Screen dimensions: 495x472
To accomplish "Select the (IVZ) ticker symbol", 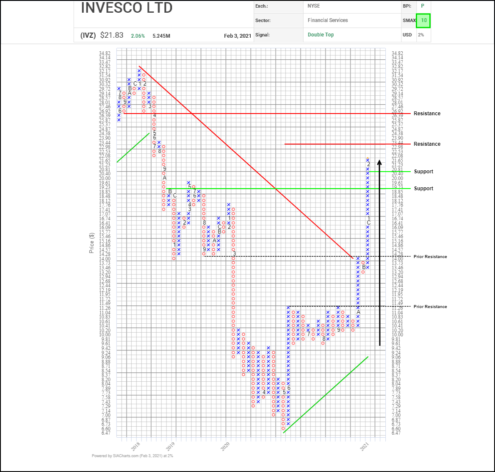I will [88, 36].
